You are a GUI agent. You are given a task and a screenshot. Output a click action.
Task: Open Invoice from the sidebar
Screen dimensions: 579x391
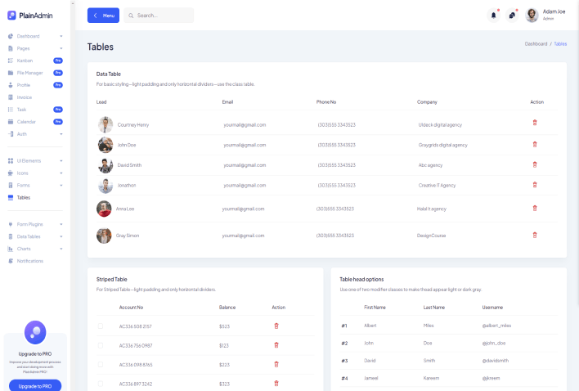(x=25, y=97)
